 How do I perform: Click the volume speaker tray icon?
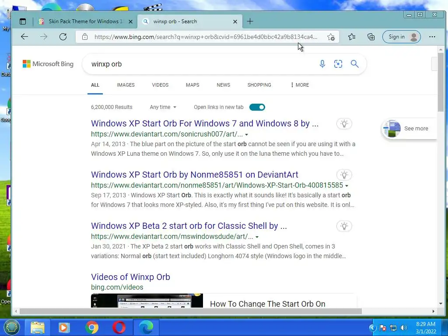403,328
